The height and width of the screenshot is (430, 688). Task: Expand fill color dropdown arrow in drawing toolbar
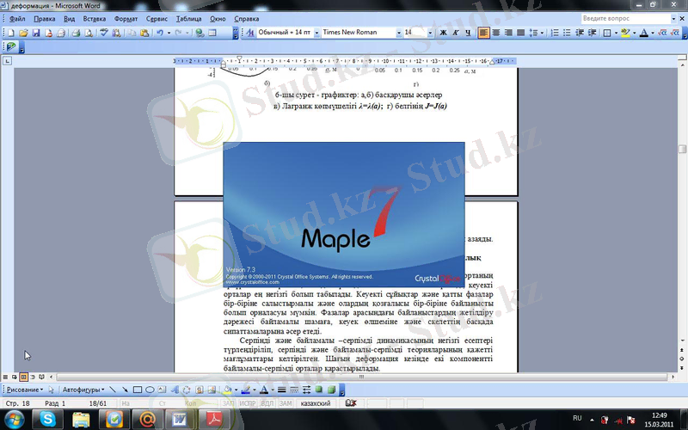(x=236, y=390)
